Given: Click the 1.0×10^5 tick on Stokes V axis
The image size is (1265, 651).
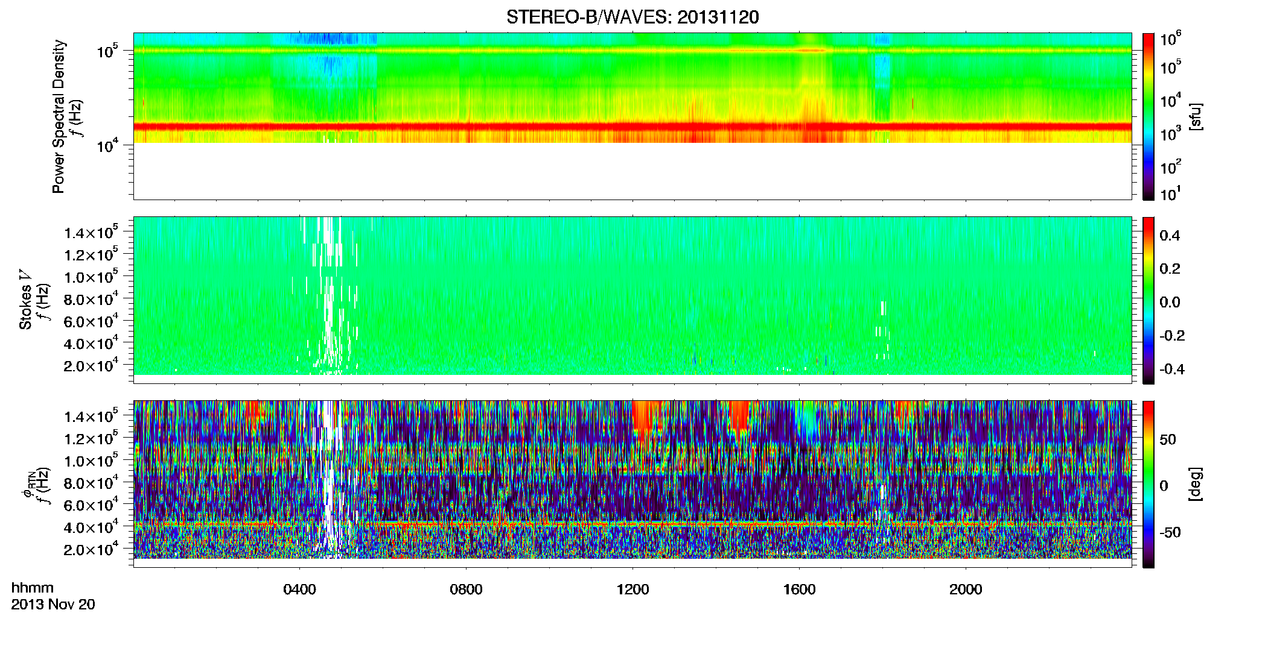Looking at the screenshot, I should (x=92, y=277).
